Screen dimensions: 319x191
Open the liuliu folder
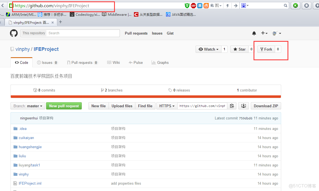click(22, 156)
